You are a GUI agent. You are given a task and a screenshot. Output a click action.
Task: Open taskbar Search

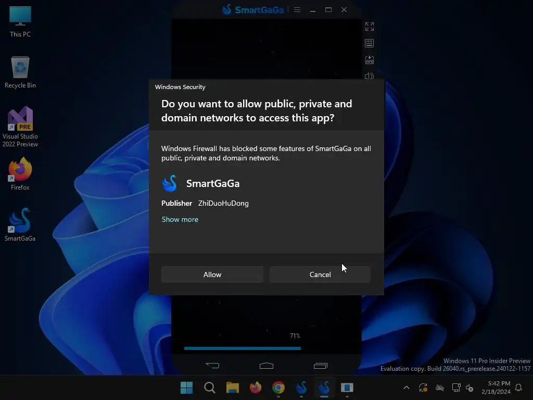[209, 387]
